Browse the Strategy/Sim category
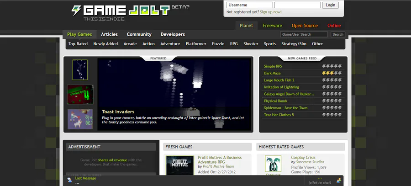Image resolution: width=411 pixels, height=186 pixels. click(x=294, y=44)
